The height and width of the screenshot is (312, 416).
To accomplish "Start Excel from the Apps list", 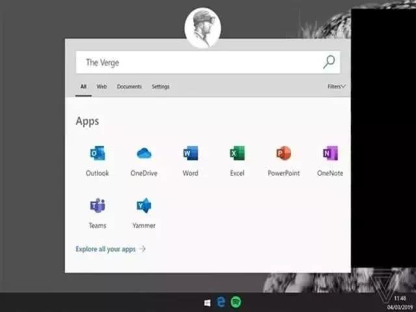I will point(237,153).
